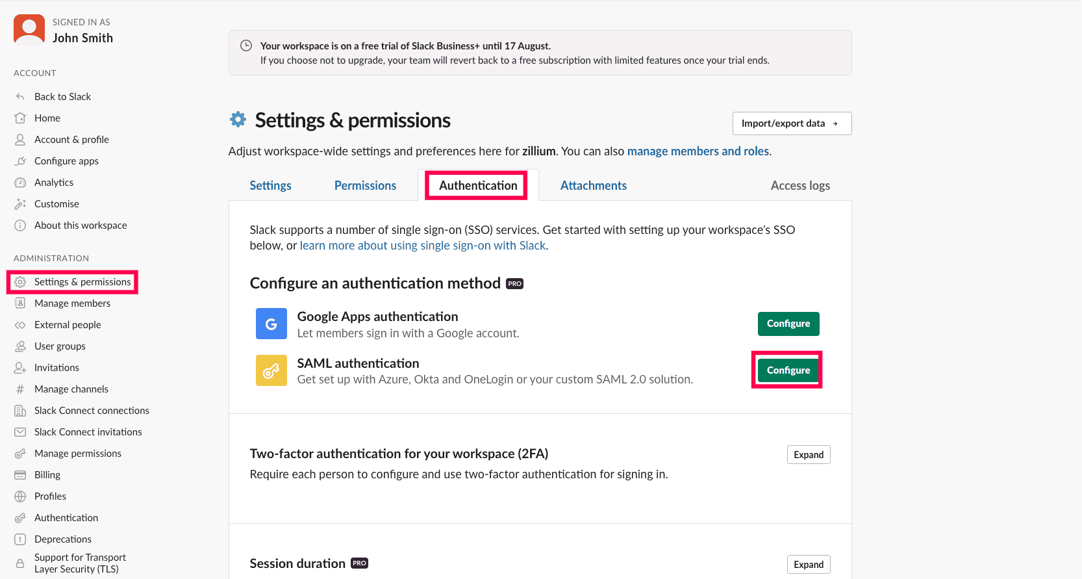Switch to the Settings tab
Viewport: 1082px width, 579px height.
tap(270, 186)
